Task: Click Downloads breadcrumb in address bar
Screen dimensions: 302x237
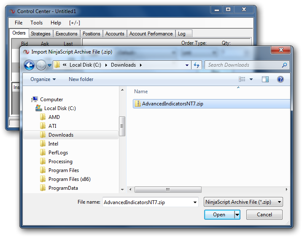Action: (123, 65)
